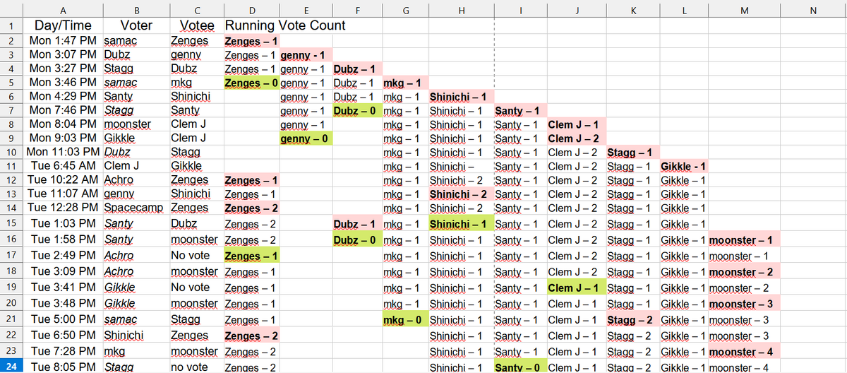Select the pink "Gikkle - 1" cell
The height and width of the screenshot is (373, 847).
683,166
